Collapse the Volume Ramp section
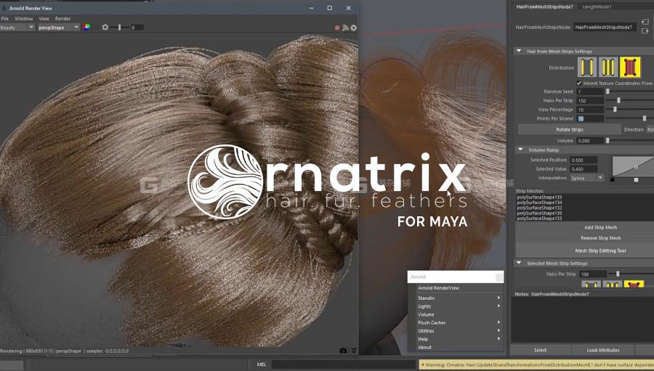The image size is (654, 371). [x=520, y=150]
